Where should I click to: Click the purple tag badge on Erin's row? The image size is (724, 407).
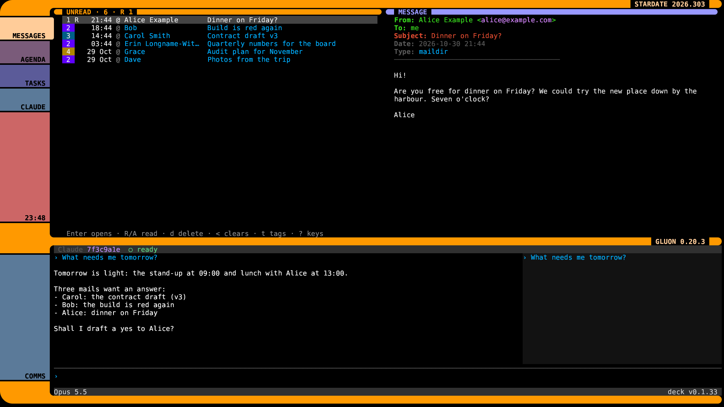coord(68,44)
